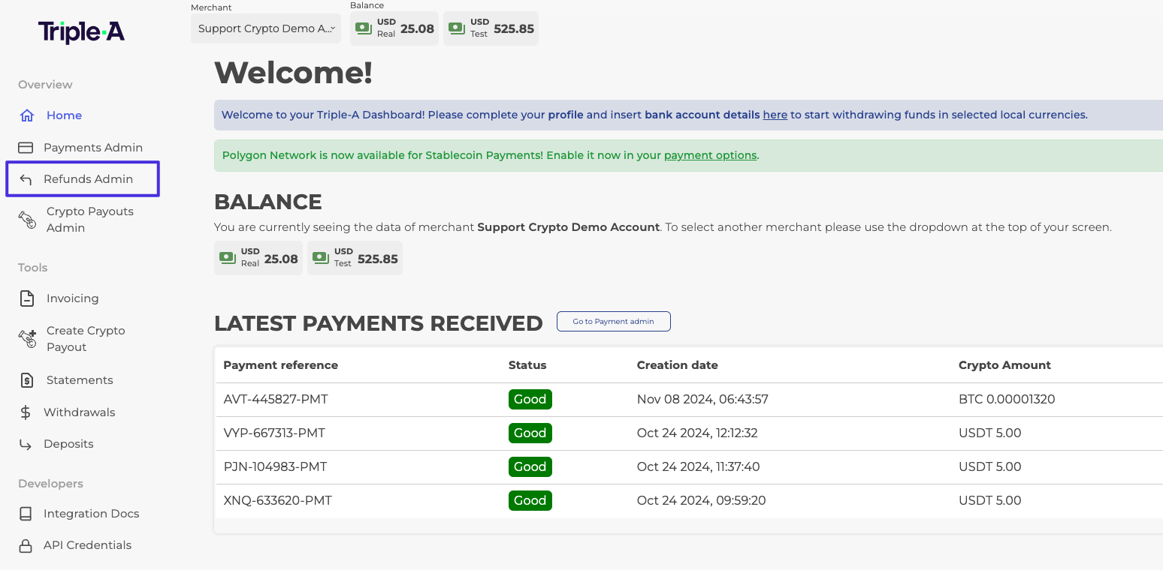Click the Statements file icon
This screenshot has height=570, width=1163.
pos(27,380)
